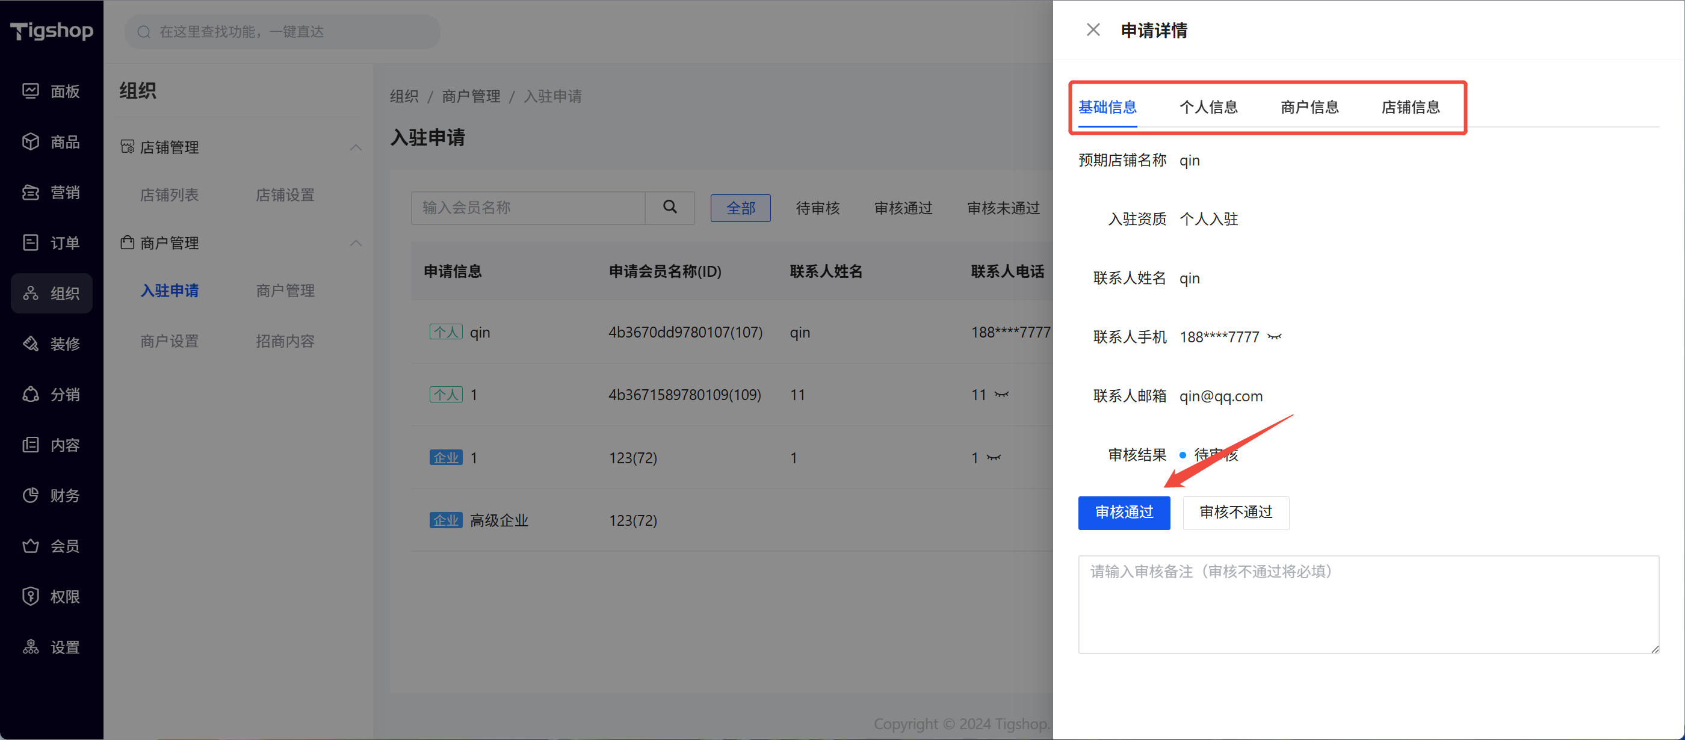Show hidden phone in row with contact 11
The height and width of the screenshot is (740, 1685).
tap(1001, 394)
